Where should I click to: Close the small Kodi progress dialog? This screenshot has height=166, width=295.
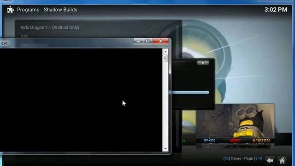(x=203, y=63)
